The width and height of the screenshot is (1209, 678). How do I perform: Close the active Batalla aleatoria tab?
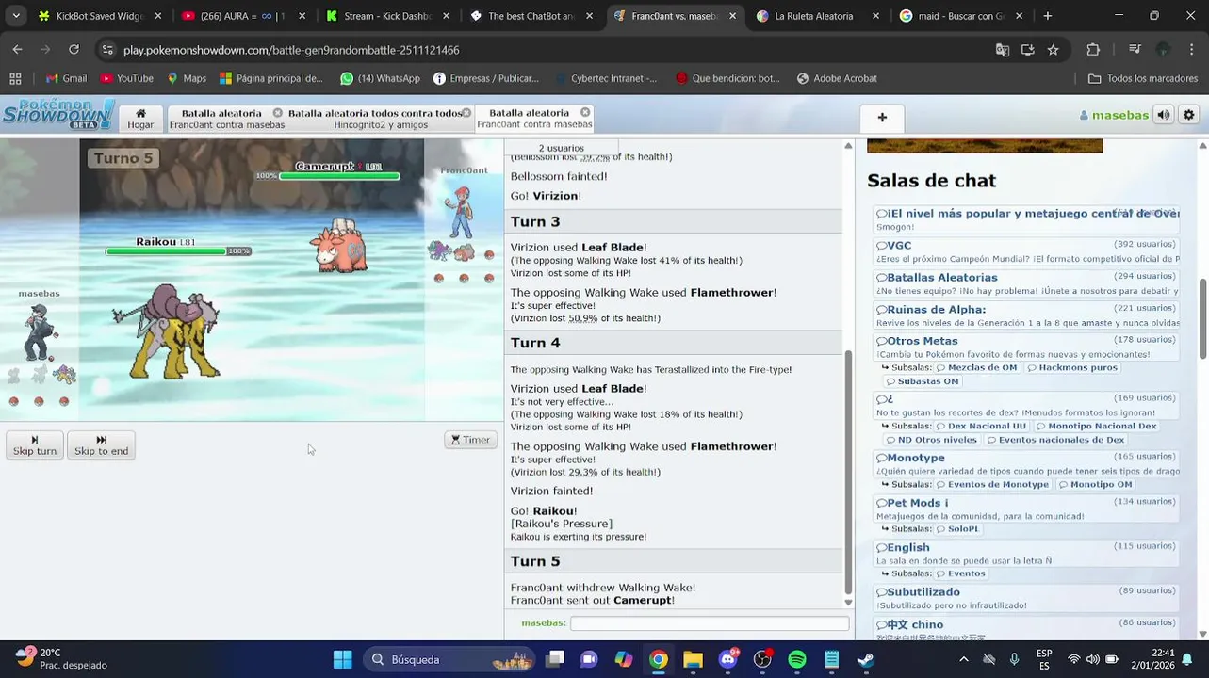tap(585, 112)
